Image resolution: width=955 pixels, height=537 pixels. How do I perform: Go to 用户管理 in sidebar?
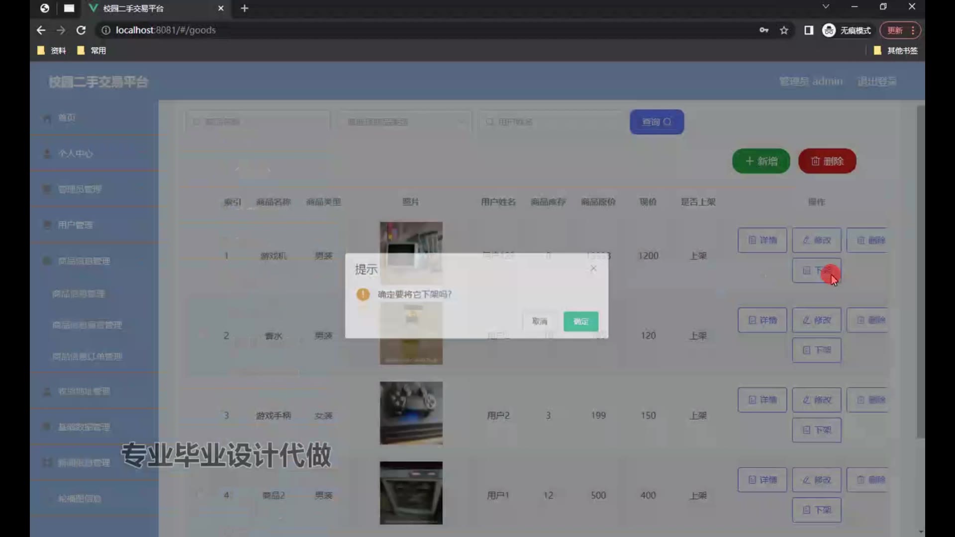click(75, 225)
